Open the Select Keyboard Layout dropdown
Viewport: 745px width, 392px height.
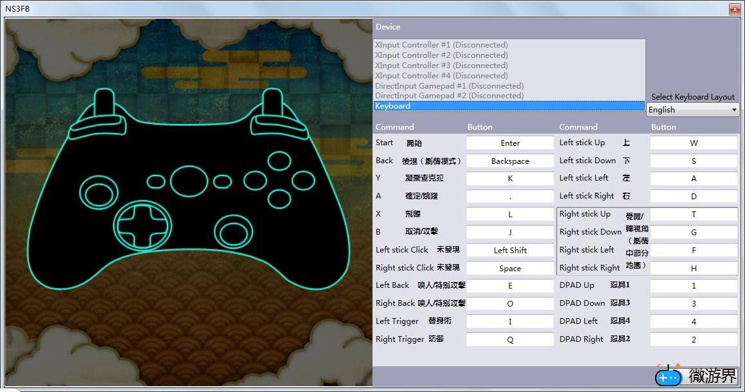tap(693, 110)
